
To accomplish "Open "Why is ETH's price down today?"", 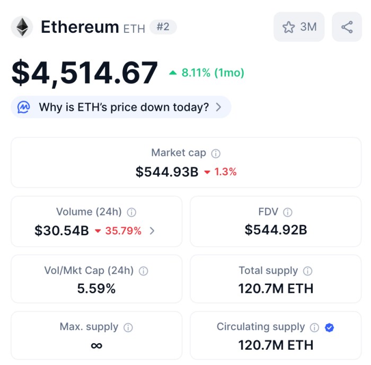I will pyautogui.click(x=124, y=108).
